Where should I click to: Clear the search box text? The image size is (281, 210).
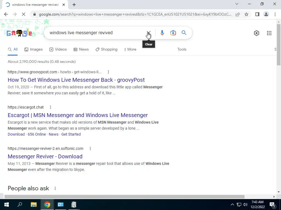click(148, 33)
